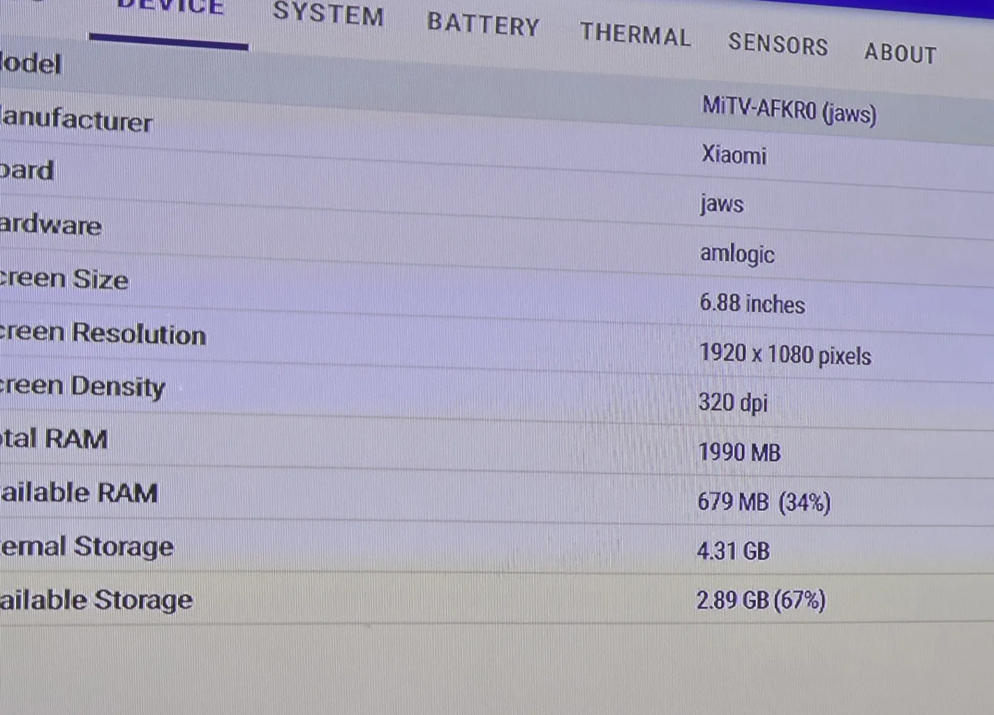Click the 2.89 GB (67%) storage value
Image resolution: width=994 pixels, height=715 pixels.
pos(761,600)
